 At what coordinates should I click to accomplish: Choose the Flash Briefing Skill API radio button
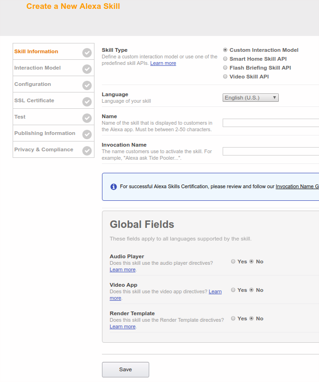point(225,68)
